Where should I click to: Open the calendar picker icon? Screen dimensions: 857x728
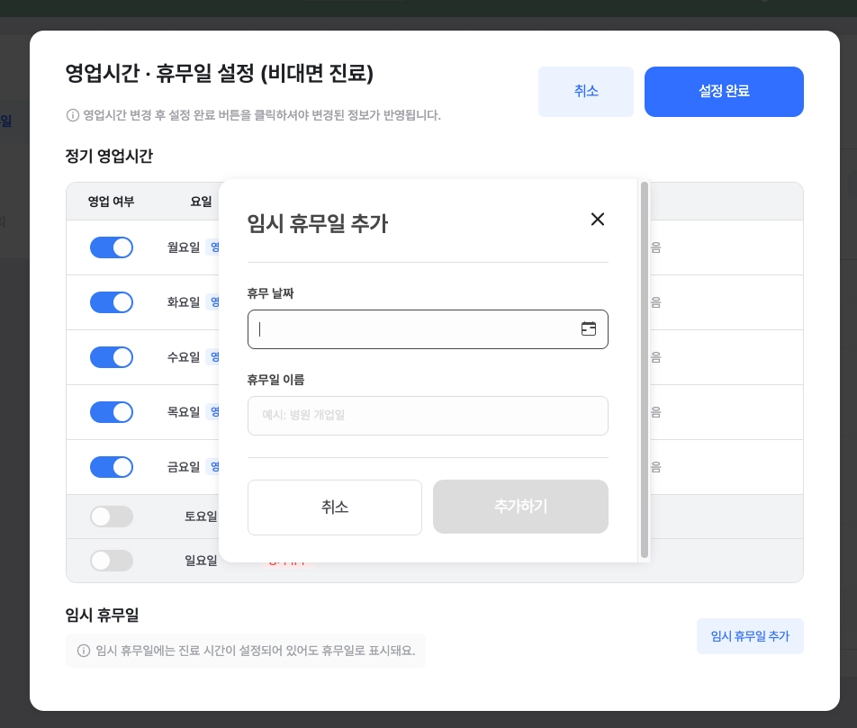tap(589, 329)
